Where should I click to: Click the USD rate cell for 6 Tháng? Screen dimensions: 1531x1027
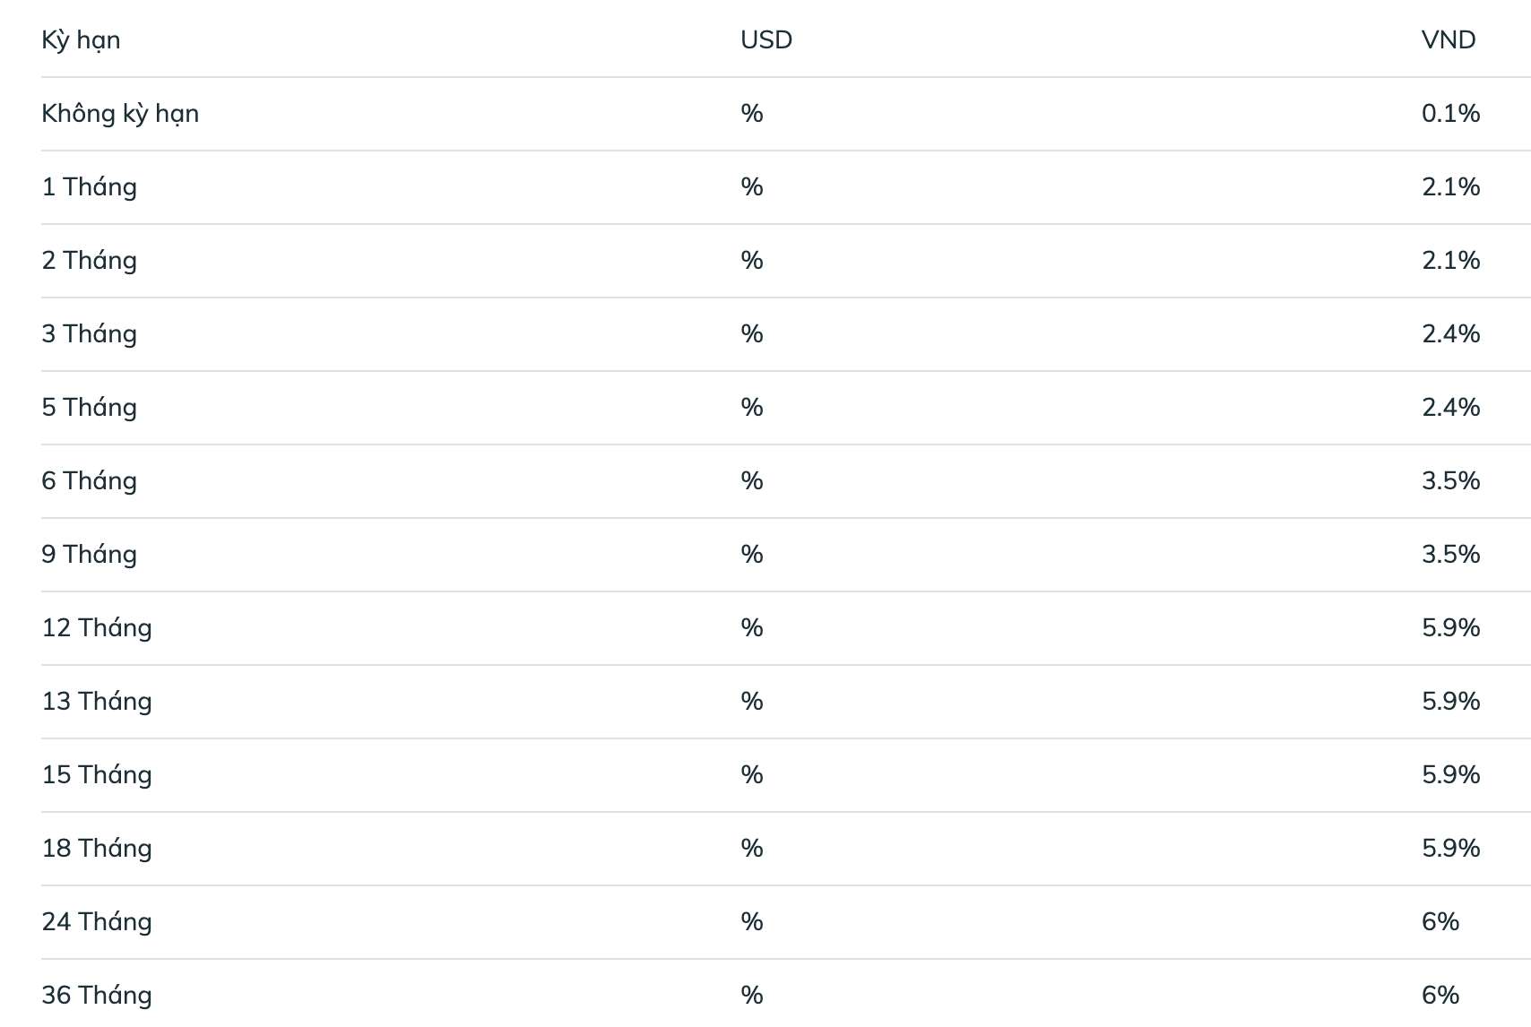pos(752,481)
